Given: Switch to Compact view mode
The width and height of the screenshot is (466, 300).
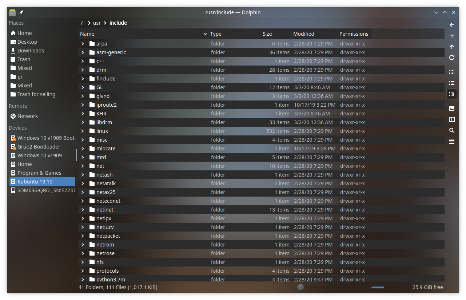Looking at the screenshot, I should point(452,83).
